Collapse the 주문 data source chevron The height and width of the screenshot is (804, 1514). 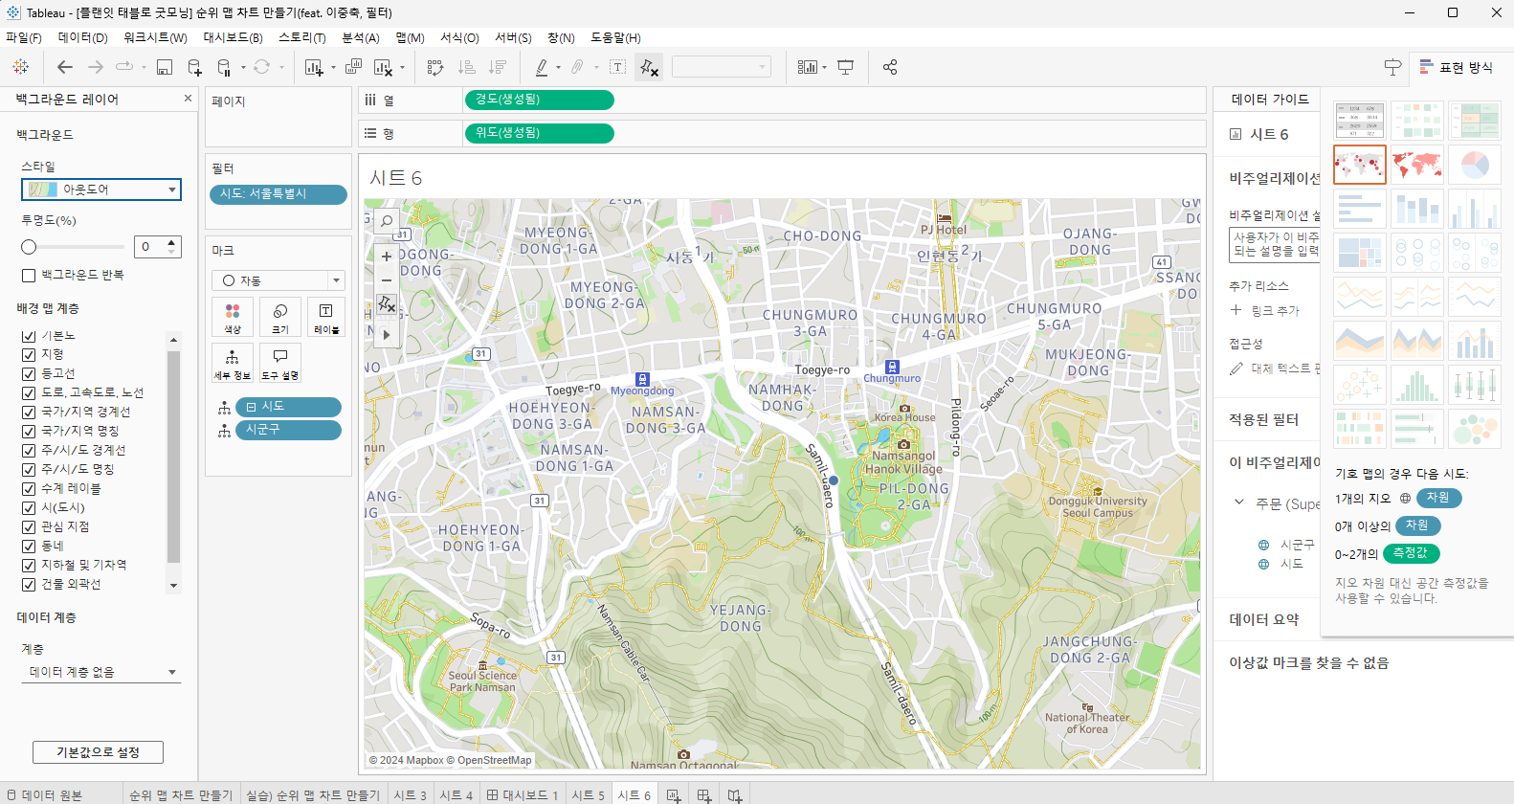(x=1239, y=502)
